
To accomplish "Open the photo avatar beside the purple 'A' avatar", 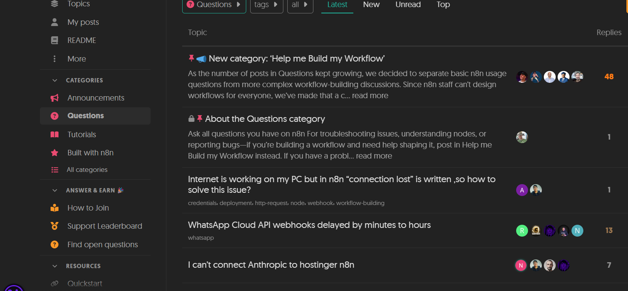I will [x=536, y=190].
